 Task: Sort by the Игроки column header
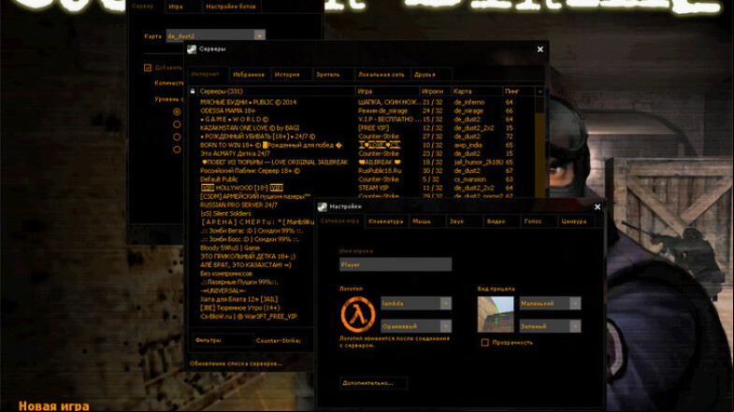435,92
